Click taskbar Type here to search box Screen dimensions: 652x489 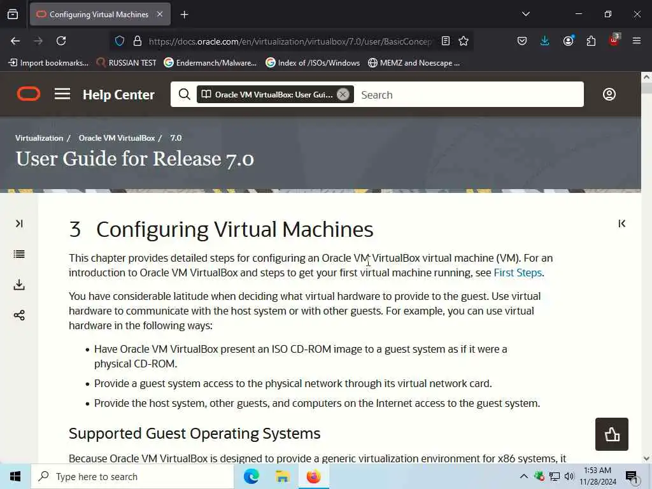click(132, 476)
